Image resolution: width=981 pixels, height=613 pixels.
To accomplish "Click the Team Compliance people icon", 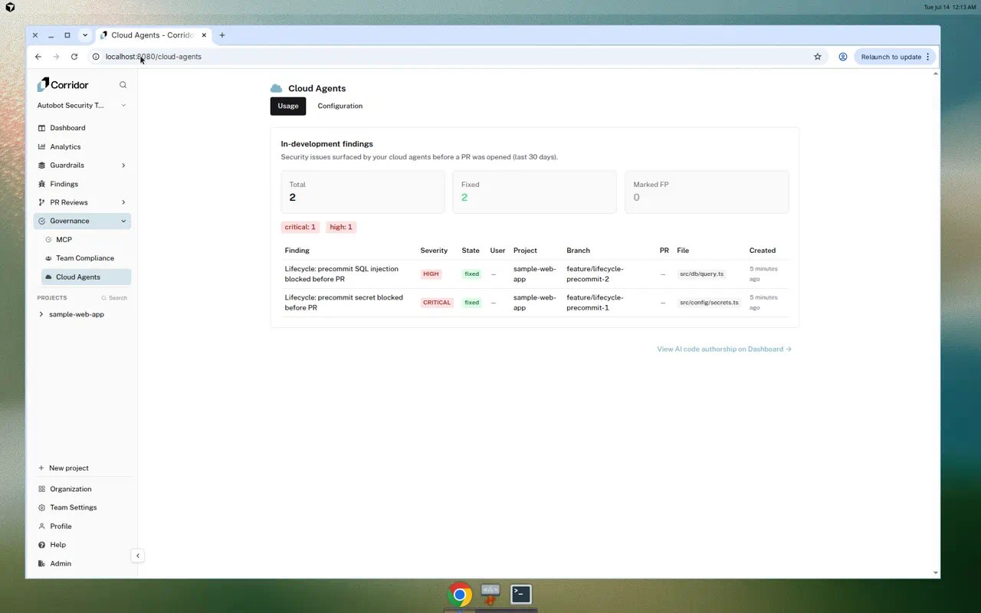I will [x=48, y=258].
